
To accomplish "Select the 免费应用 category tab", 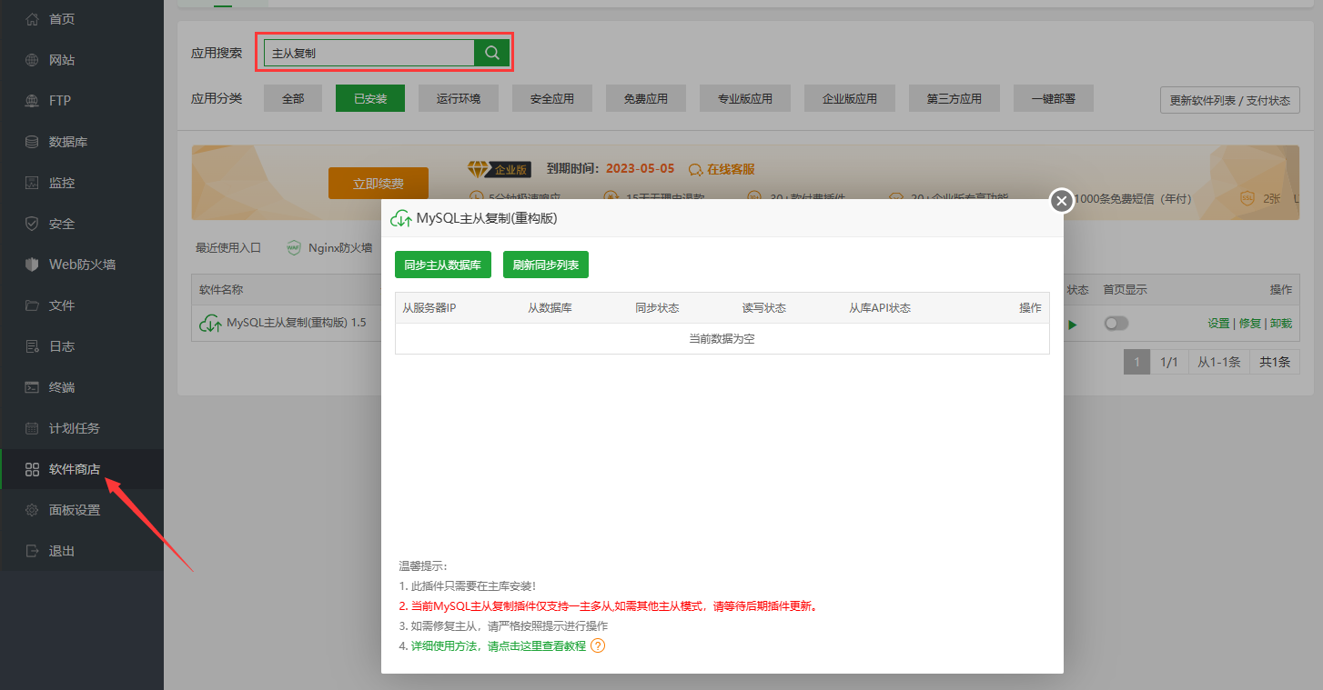I will pyautogui.click(x=646, y=98).
